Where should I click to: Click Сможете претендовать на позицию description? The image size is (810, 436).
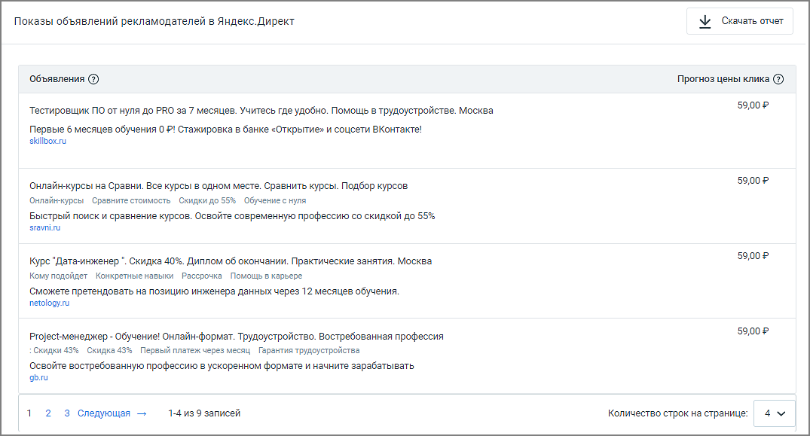pyautogui.click(x=215, y=291)
